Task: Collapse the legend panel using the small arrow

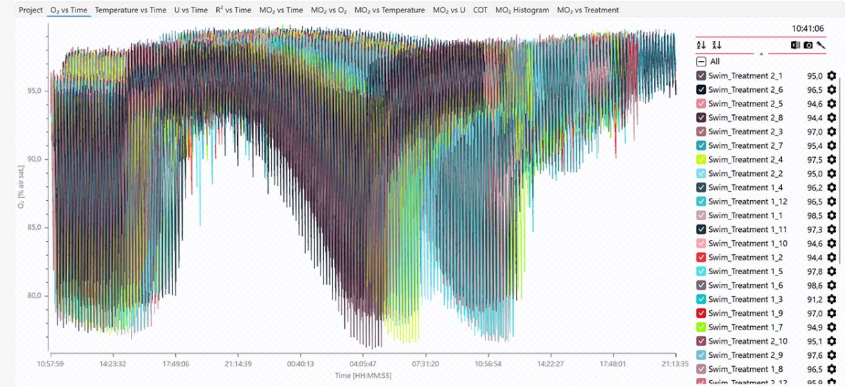Action: [x=760, y=53]
